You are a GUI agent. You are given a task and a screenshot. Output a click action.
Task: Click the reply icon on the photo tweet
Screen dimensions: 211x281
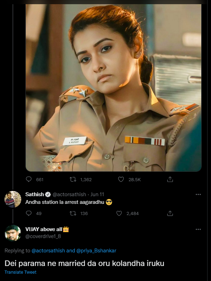pos(29,179)
